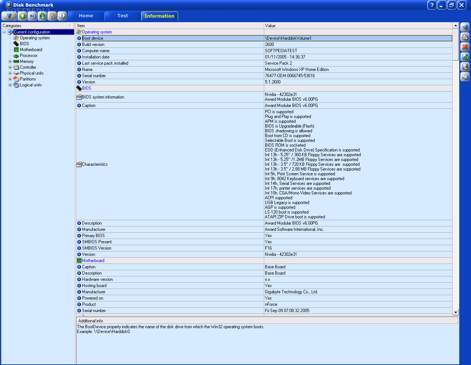Viewport: 471px width, 365px height.
Task: Expand the Physical units tree node
Action: point(10,73)
